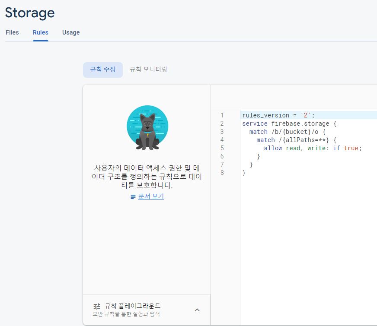Click the closing brace on line 8
Screen dimensions: 377x326
pos(244,173)
